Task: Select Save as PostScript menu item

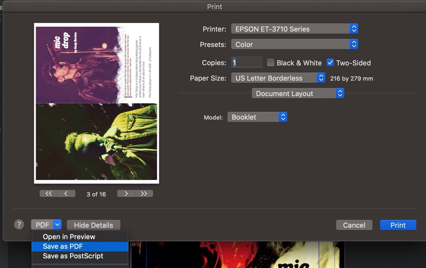Action: click(80, 256)
